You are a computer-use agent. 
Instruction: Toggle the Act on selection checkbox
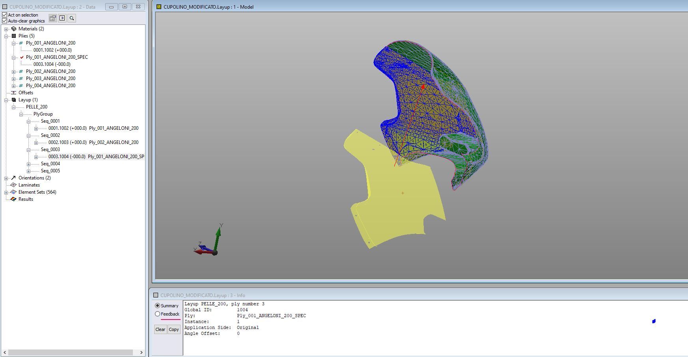5,15
